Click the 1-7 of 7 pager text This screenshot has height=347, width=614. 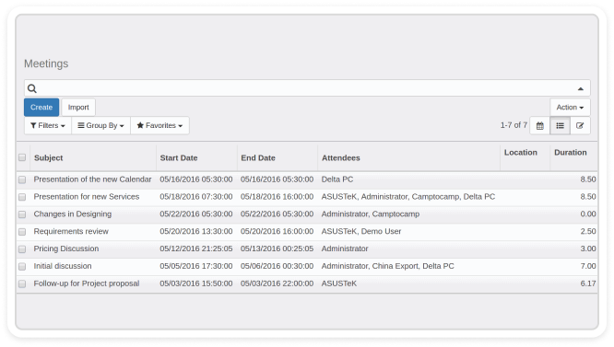(x=514, y=125)
